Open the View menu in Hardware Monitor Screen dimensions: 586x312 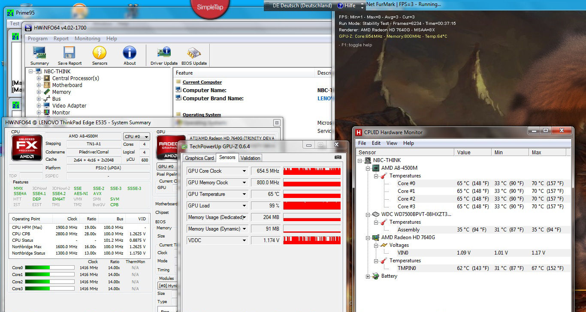(x=392, y=143)
